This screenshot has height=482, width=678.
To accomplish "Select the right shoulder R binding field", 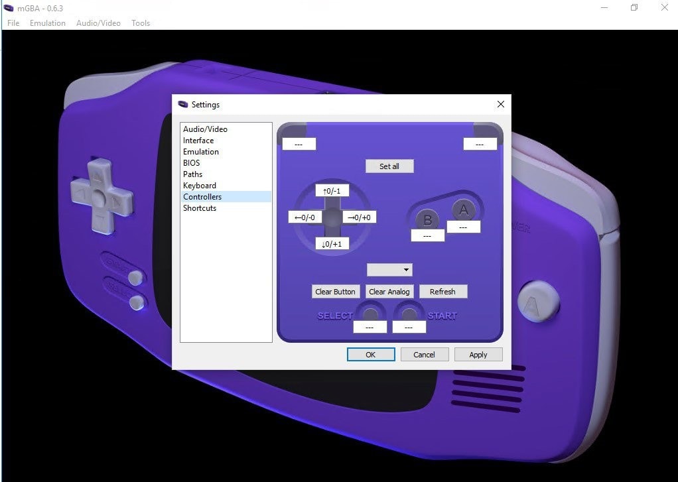I will (x=480, y=144).
